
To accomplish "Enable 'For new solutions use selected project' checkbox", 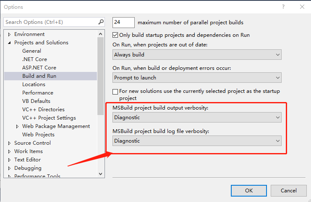I will 116,91.
